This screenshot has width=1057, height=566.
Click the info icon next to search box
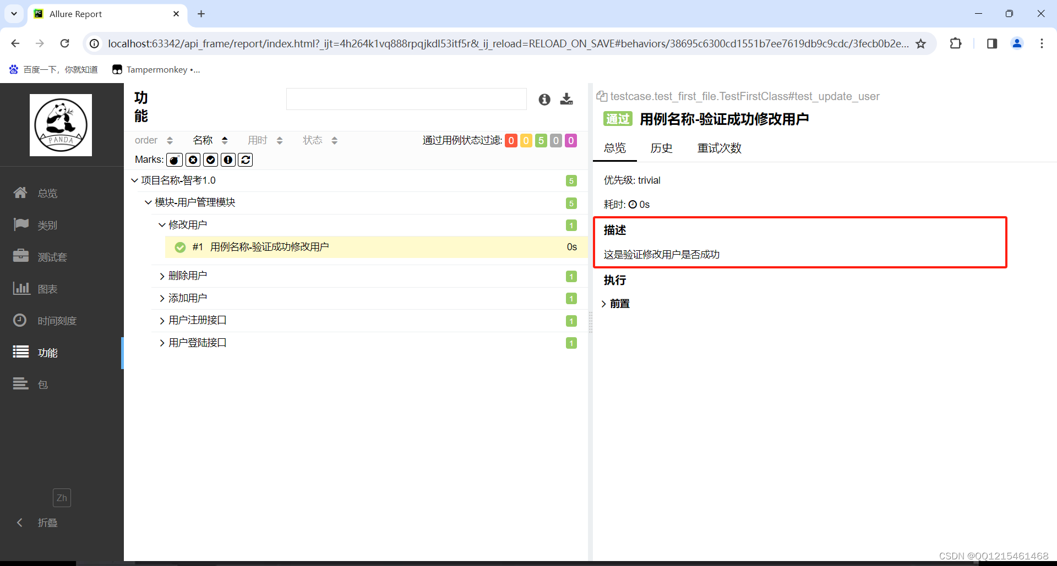[x=544, y=99]
